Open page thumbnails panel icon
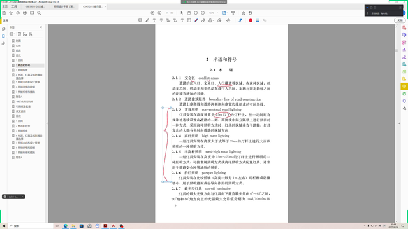The width and height of the screenshot is (408, 229). [3, 29]
